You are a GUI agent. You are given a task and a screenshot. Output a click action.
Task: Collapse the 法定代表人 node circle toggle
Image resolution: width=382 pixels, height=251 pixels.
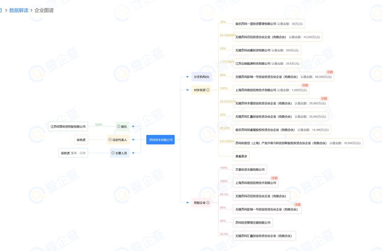point(110,139)
